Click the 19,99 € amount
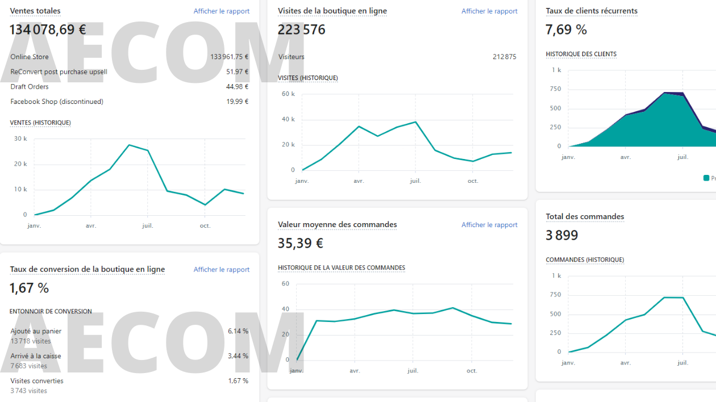716x402 pixels. tap(238, 102)
